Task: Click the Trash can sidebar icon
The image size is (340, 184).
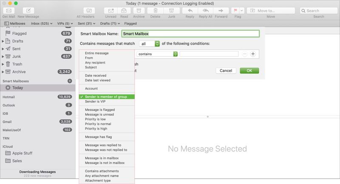Action: tap(8, 64)
